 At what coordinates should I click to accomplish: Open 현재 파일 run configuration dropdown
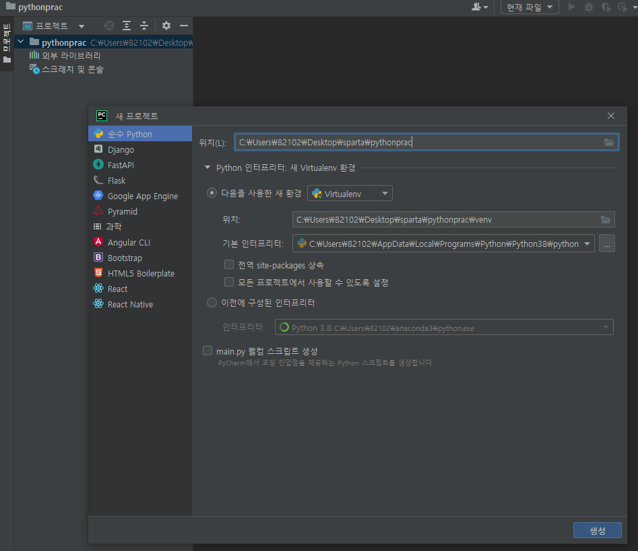530,7
